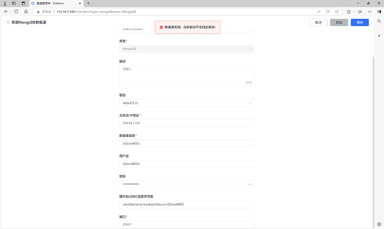This screenshot has width=384, height=229.
Task: Click the 0/50 character counter
Action: (x=249, y=82)
